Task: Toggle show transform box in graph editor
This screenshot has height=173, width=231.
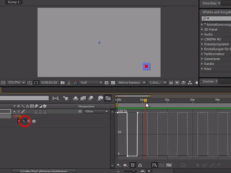Action: [x=133, y=165]
